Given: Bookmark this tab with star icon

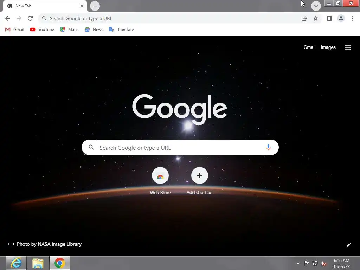Looking at the screenshot, I should (x=316, y=18).
